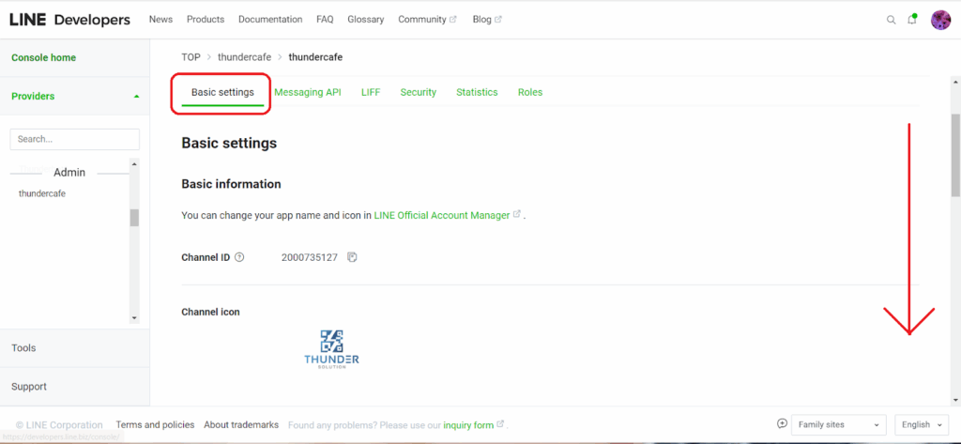Image resolution: width=961 pixels, height=444 pixels.
Task: Copy the Channel ID with copy icon
Action: point(352,257)
